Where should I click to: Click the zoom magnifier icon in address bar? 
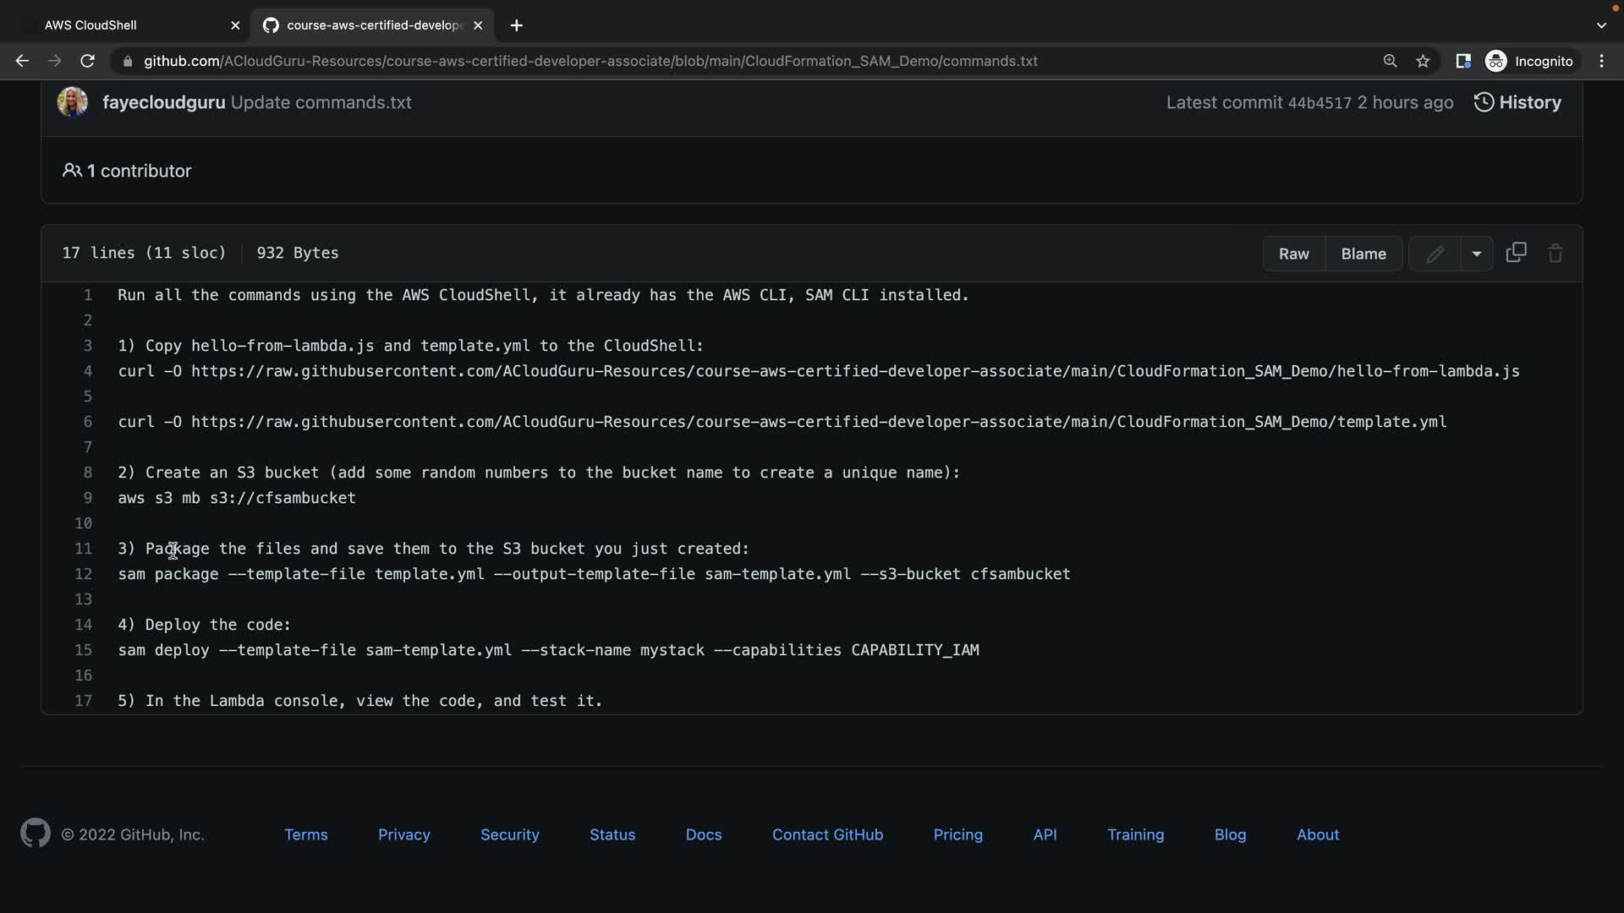coord(1390,61)
